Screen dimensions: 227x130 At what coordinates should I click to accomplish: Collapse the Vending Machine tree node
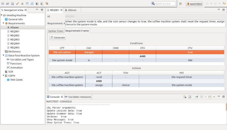(2, 15)
